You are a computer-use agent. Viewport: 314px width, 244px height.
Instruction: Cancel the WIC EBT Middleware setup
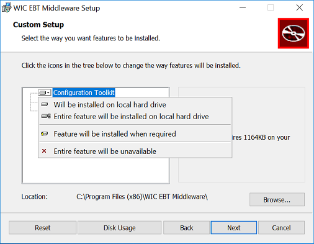click(281, 228)
